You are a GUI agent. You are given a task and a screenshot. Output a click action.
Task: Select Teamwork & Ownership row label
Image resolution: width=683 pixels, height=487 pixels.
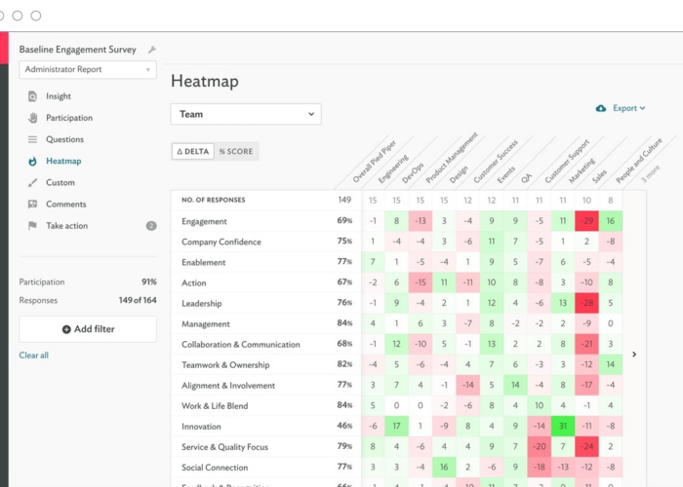coord(225,365)
